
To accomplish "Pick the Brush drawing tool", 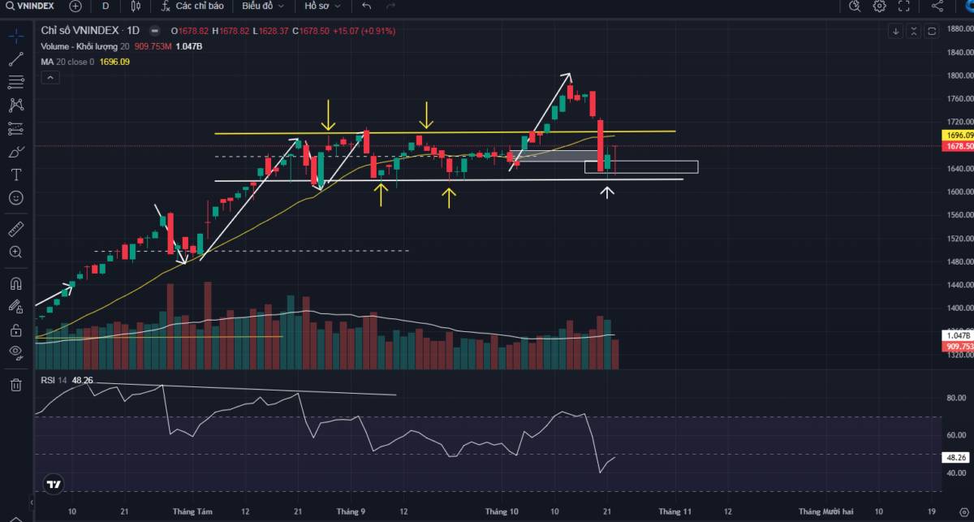I will pyautogui.click(x=15, y=151).
